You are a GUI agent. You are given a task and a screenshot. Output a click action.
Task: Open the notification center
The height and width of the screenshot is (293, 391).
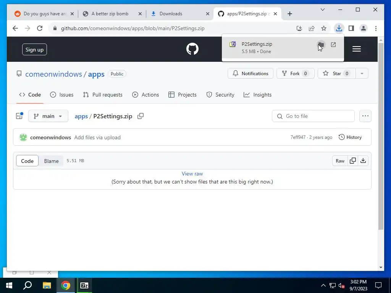point(378,285)
